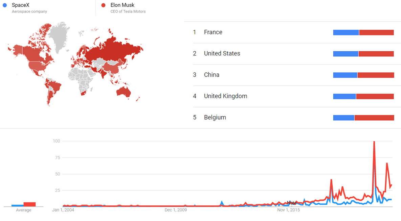
Task: Open United States in region ranking
Action: coord(222,53)
